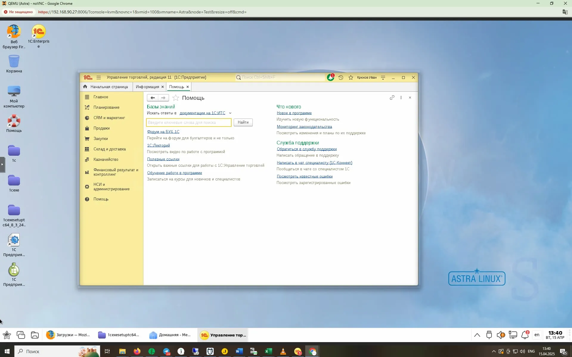Select Помощь lifebuoy desktop icon
The width and height of the screenshot is (572, 357).
click(x=14, y=123)
